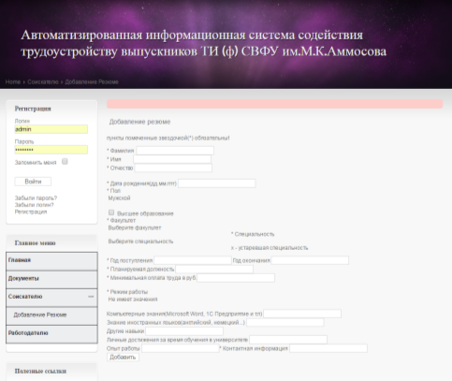Viewport: 452px width, 381px height.
Task: Focus the Контактная информация field
Action: pos(328,348)
